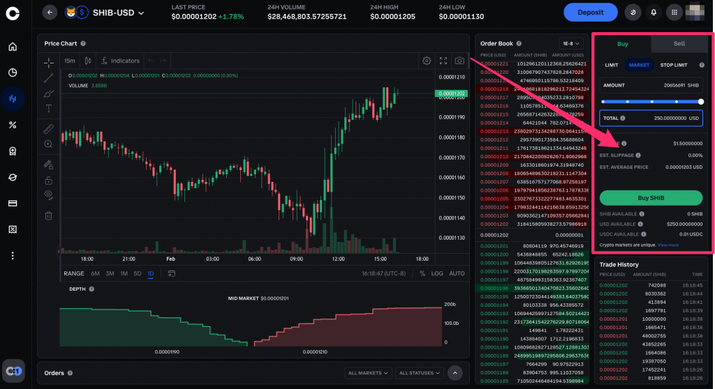Select the 1M chart range

[x=124, y=273]
